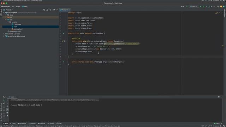Open the TODO tool window tab
Image resolution: width=226 pixels, height=127 pixels.
[x=13, y=123]
